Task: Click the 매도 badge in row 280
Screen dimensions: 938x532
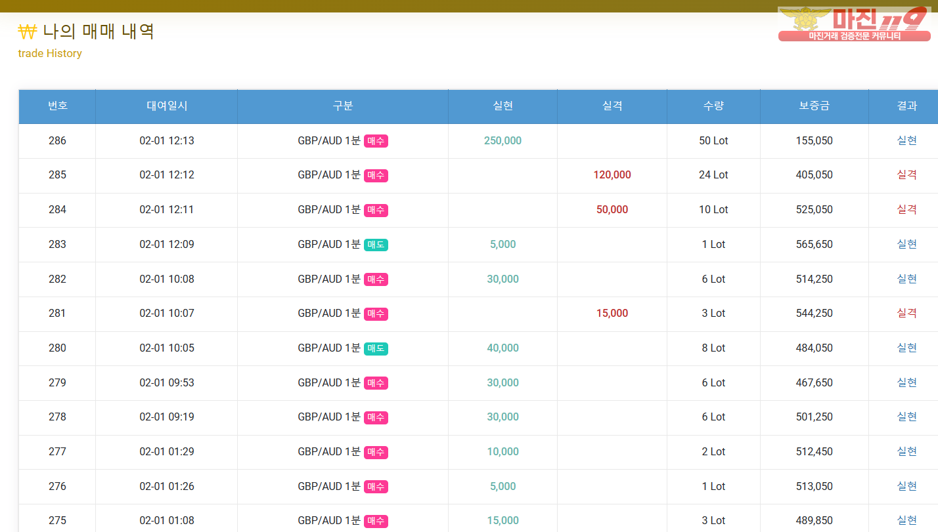Action: pos(376,348)
